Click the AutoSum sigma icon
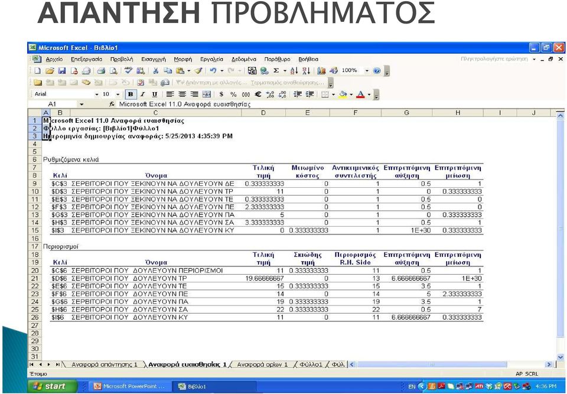This screenshot has height=394, width=567. point(276,70)
